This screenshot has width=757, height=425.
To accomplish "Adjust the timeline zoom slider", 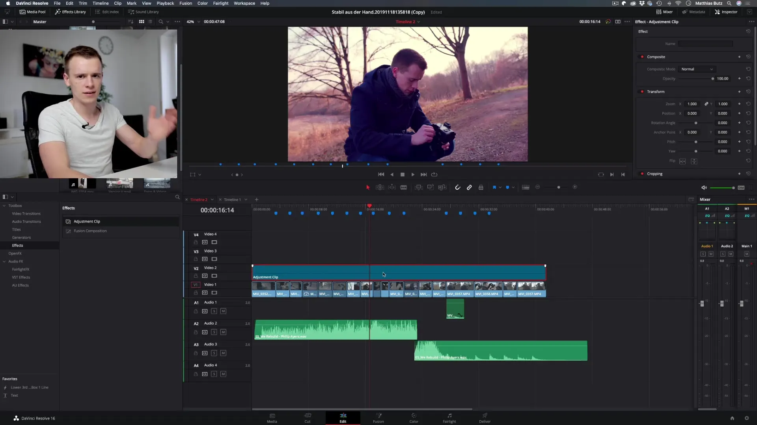I will click(558, 187).
